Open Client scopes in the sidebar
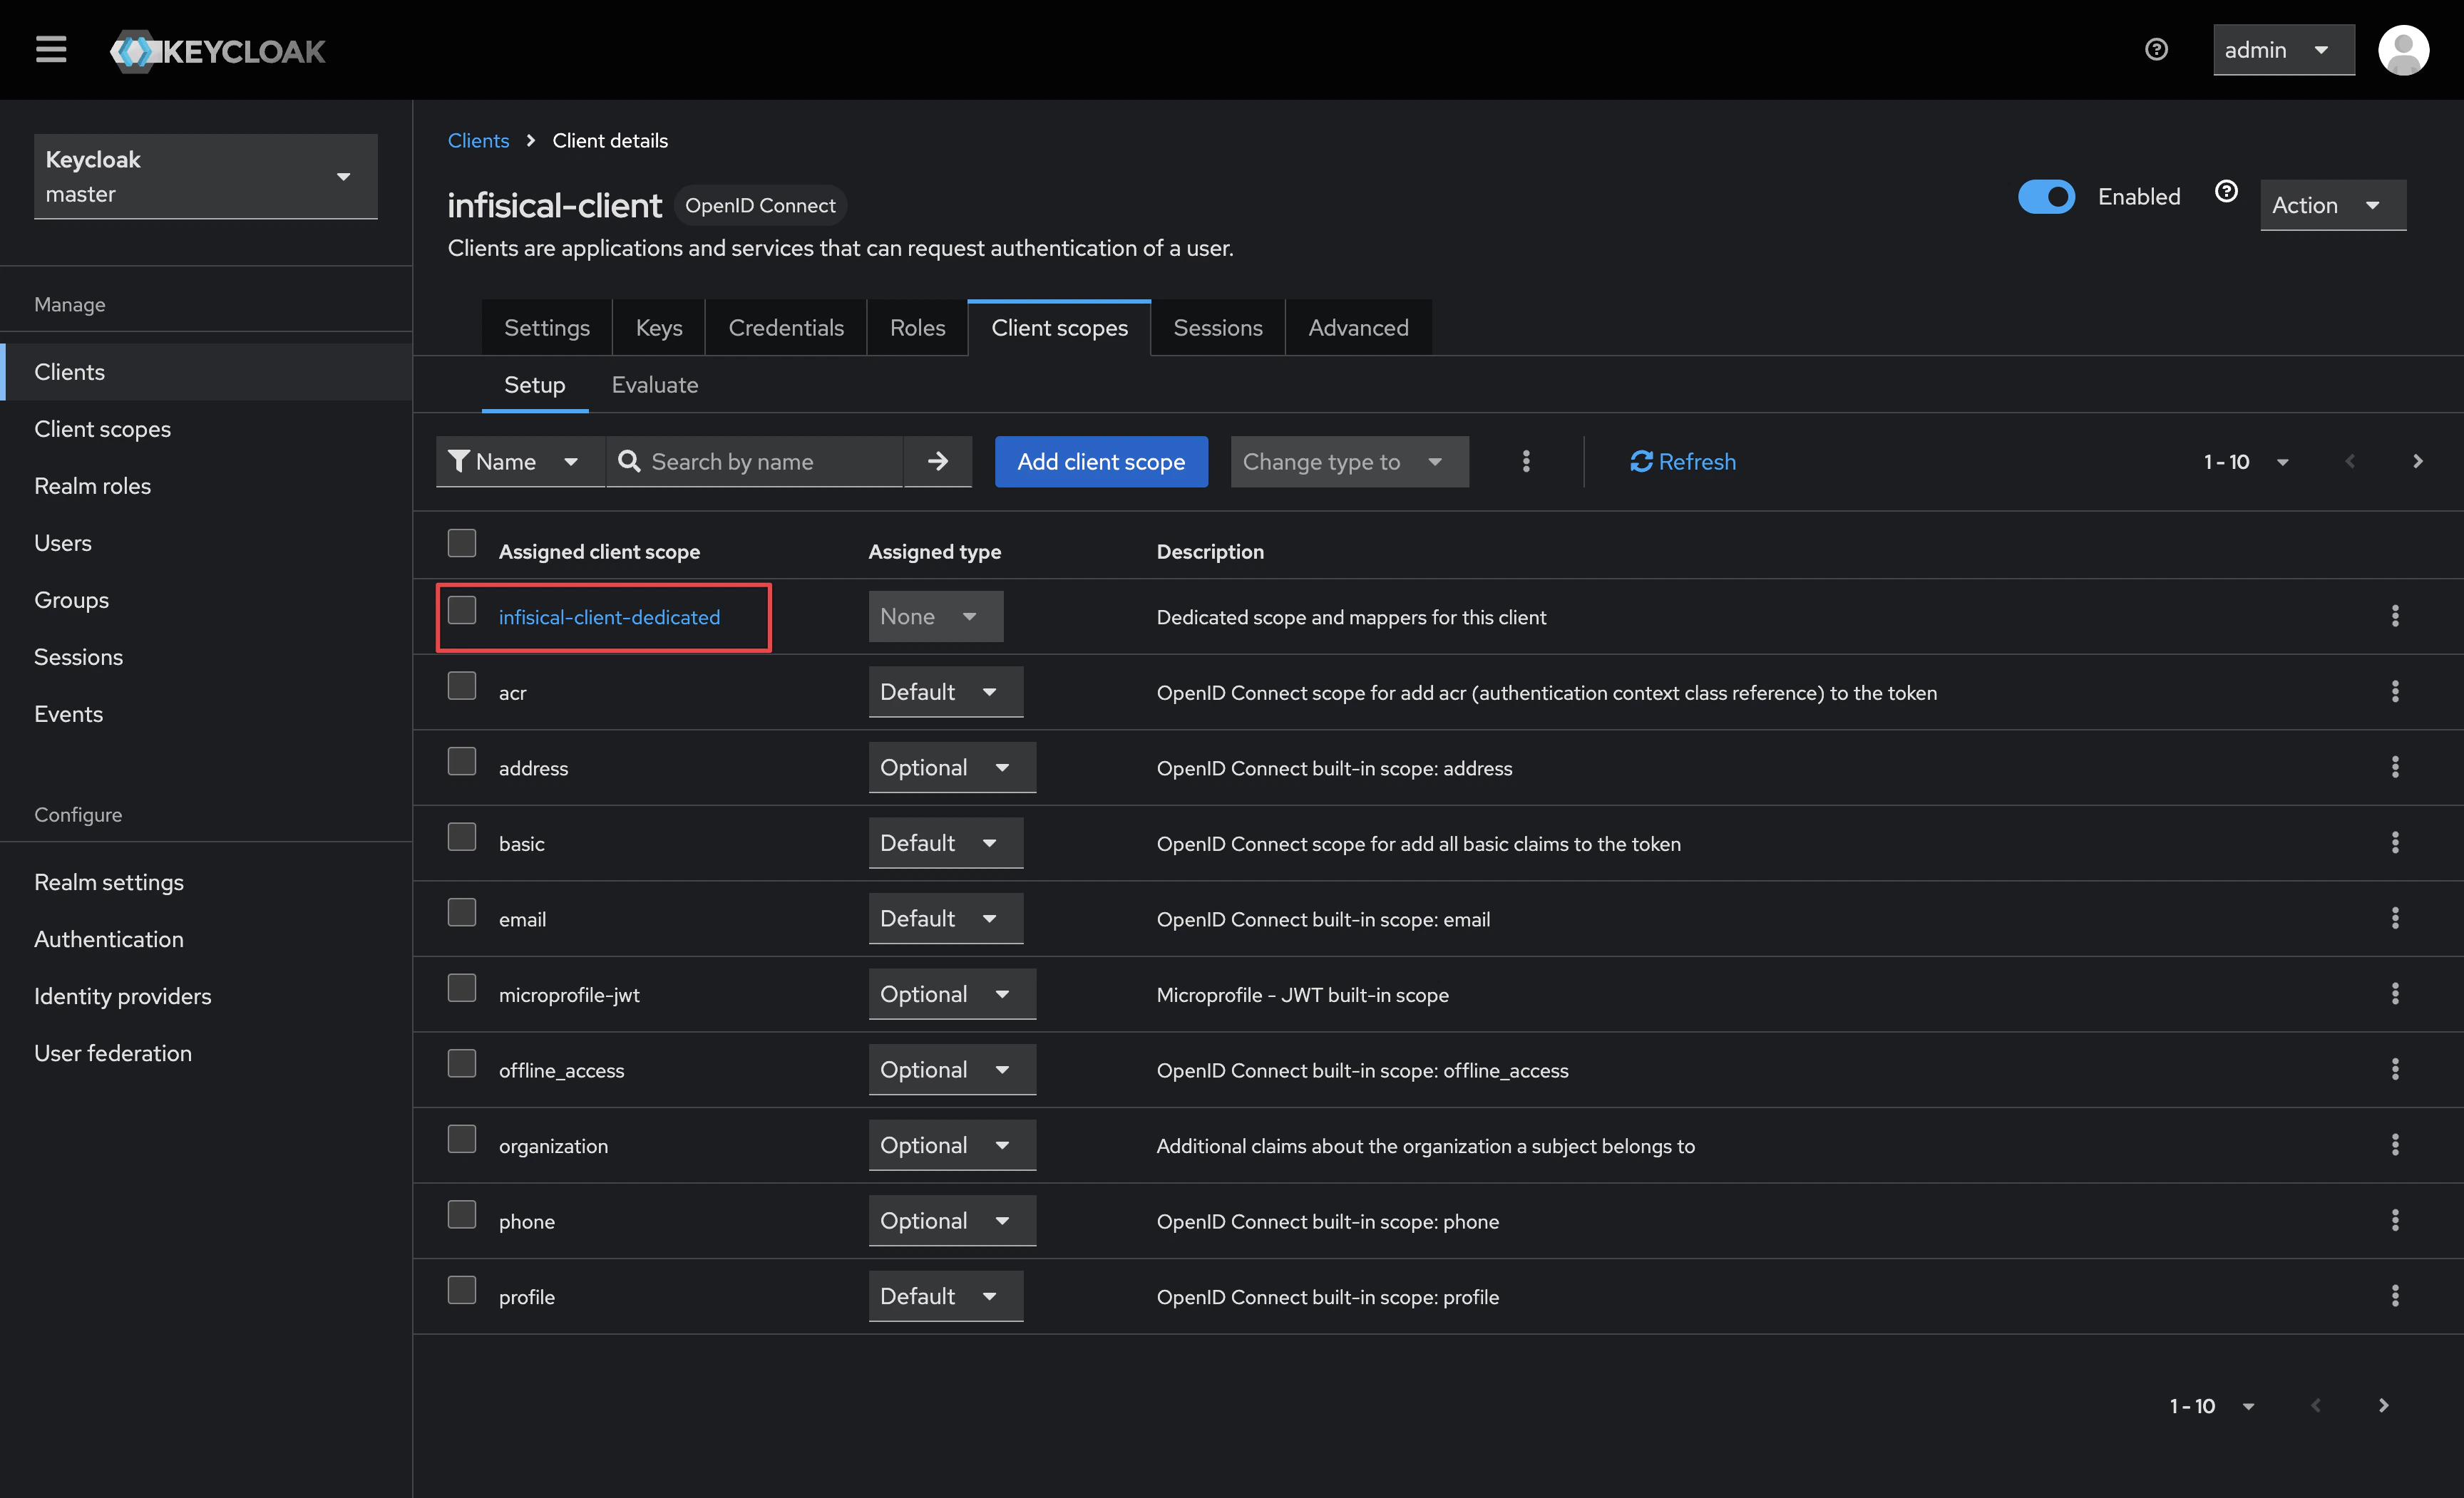This screenshot has height=1498, width=2464. tap(206, 429)
